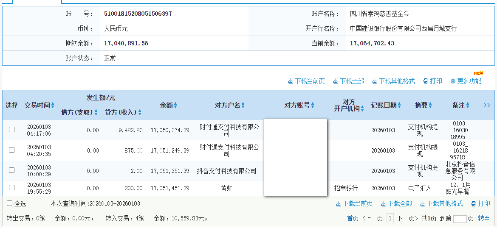Sort by 对方户名 column arrows
The image size is (497, 228).
pos(243,106)
